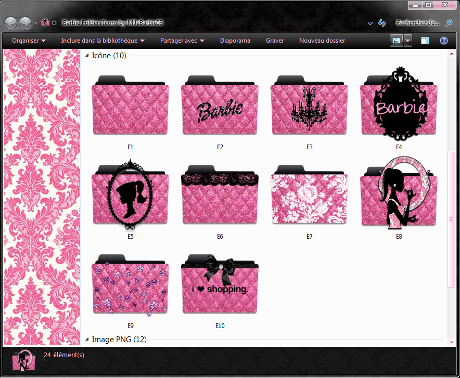Click the Nouveau dossier button
This screenshot has width=460, height=378.
(322, 41)
